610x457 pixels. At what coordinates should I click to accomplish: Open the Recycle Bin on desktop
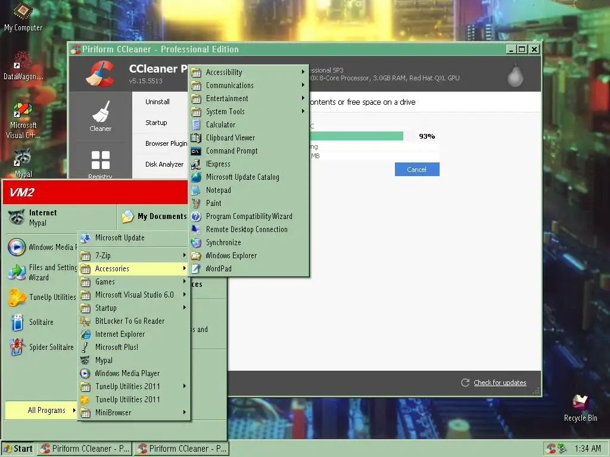point(580,408)
